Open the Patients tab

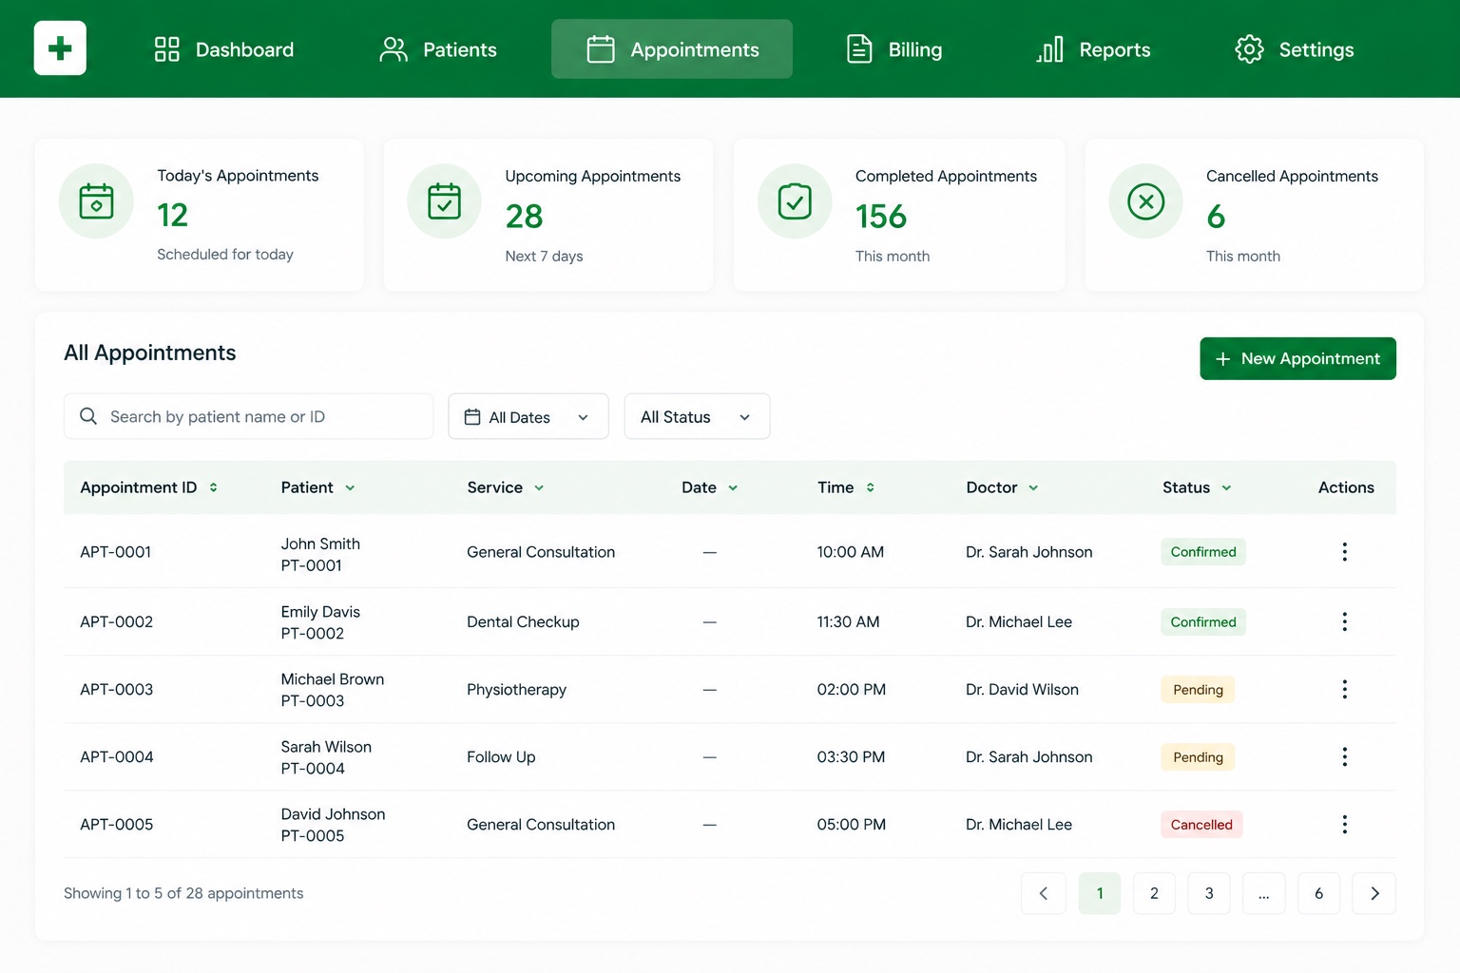coord(438,49)
